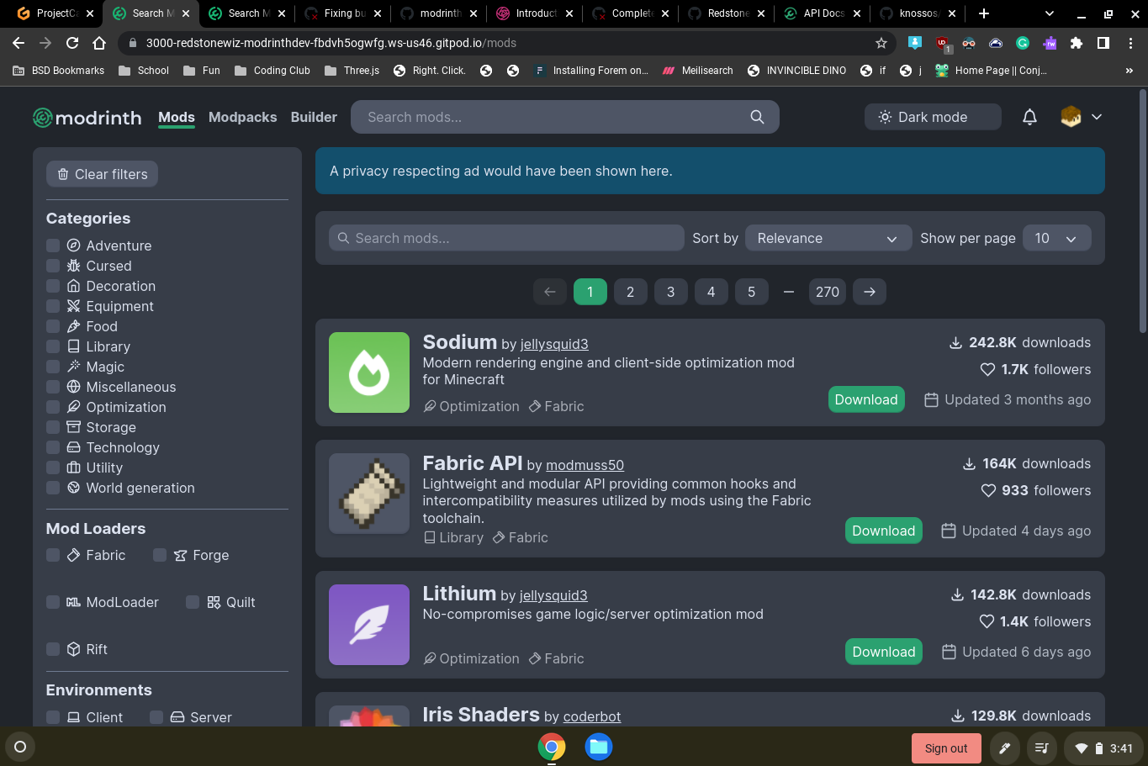The height and width of the screenshot is (766, 1148).
Task: Open Chrome tab search chevron
Action: point(1049,13)
